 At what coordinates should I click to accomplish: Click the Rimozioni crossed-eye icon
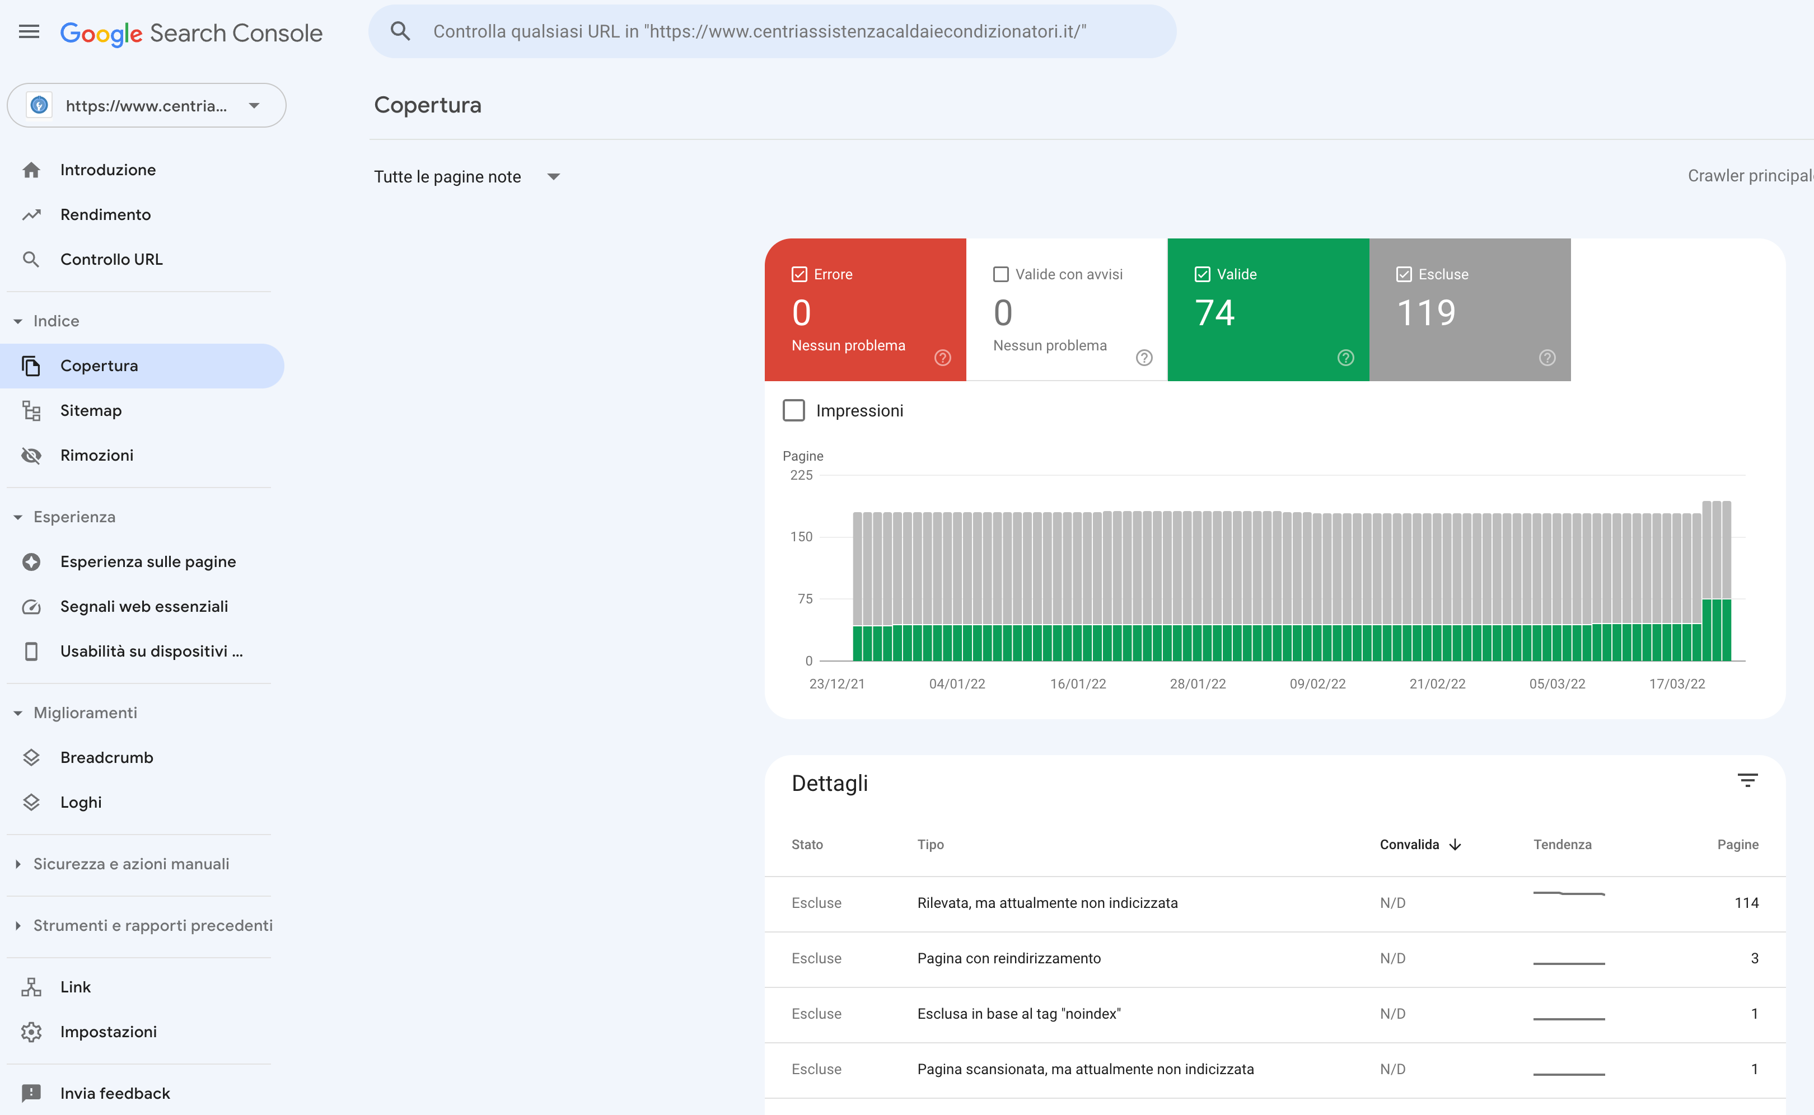click(x=31, y=456)
